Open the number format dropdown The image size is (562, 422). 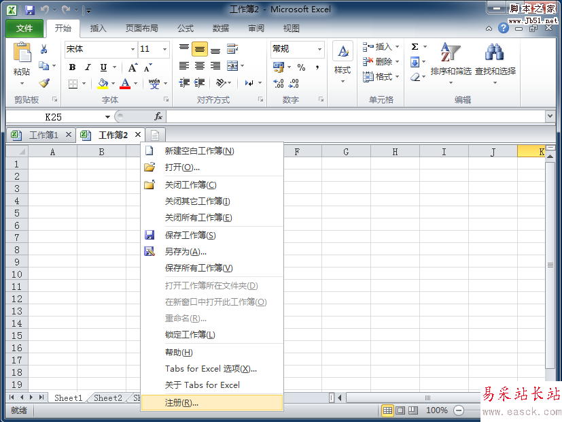[x=319, y=49]
